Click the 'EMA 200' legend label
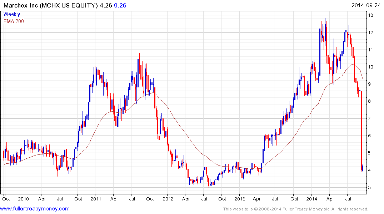Screen dimensions: 384x214 coord(14,21)
